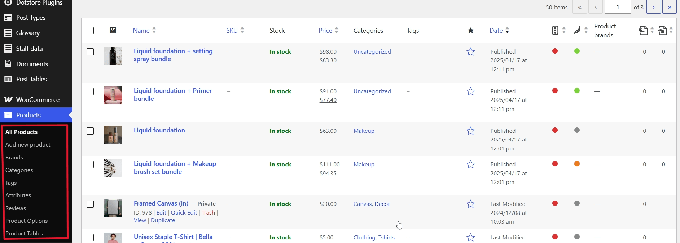The image size is (680, 243).
Task: Go to last page double arrow
Action: [669, 7]
